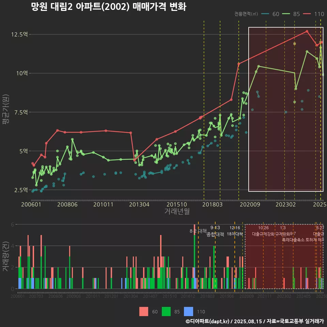Click the 5억 y-axis label
This screenshot has width=327, height=327.
pos(24,151)
